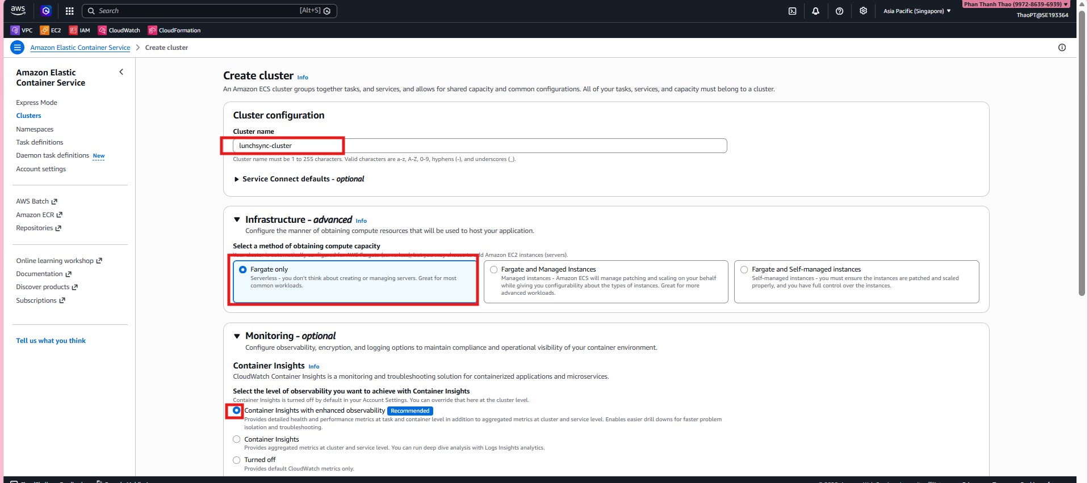This screenshot has width=1089, height=483.
Task: Go to Task definitions in sidebar
Action: 40,142
